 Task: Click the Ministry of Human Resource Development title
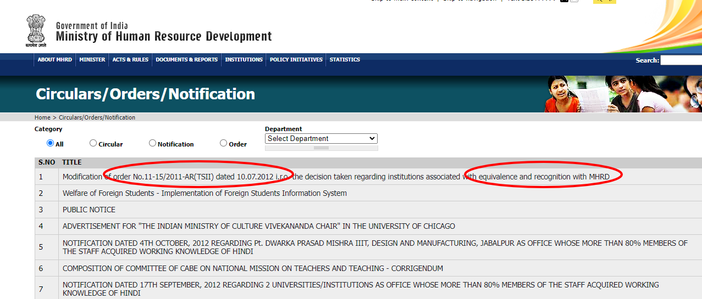[x=164, y=37]
